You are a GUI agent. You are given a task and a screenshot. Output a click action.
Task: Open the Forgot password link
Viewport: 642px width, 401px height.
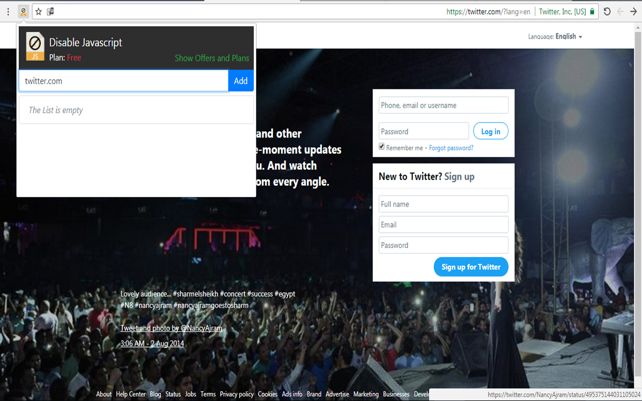coord(451,148)
